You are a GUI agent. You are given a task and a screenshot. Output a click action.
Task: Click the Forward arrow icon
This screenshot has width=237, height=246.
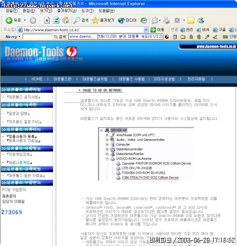click(33, 20)
